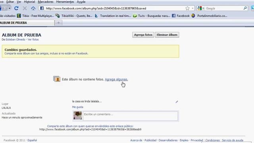Open the Desarrolladores footer link

(168, 140)
